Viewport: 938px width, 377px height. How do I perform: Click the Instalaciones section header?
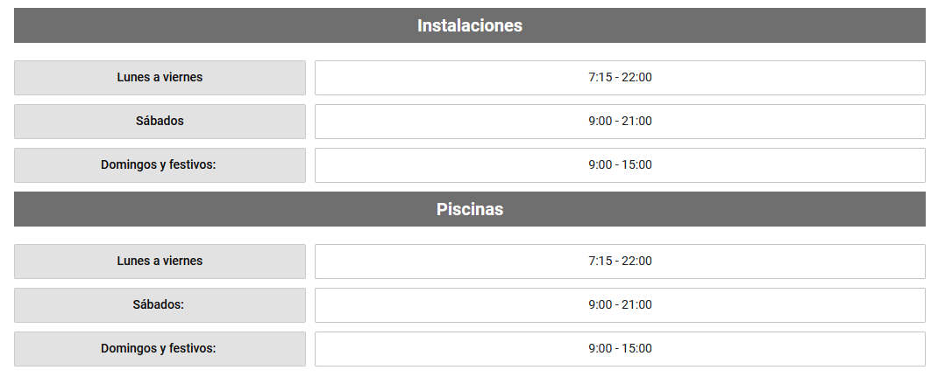click(x=470, y=25)
